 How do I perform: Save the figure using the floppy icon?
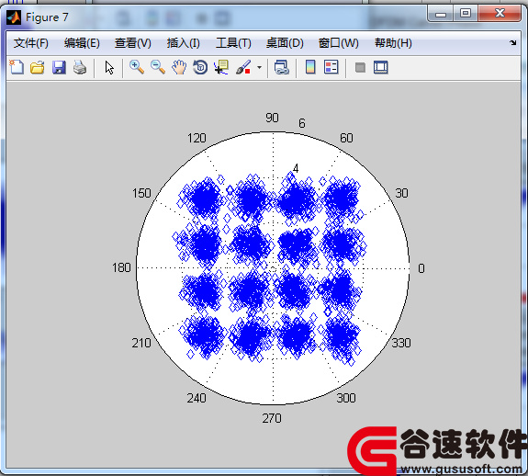(59, 67)
